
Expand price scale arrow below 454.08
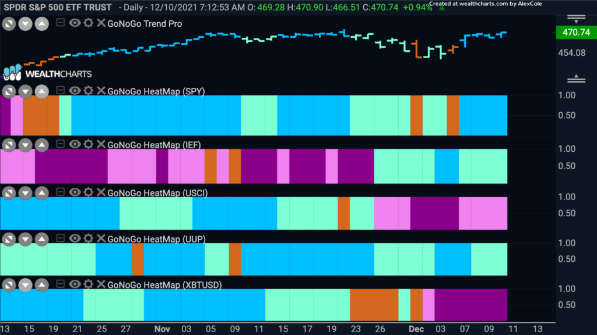tap(576, 79)
